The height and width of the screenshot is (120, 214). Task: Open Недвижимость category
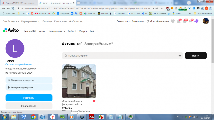pyautogui.click(x=56, y=31)
